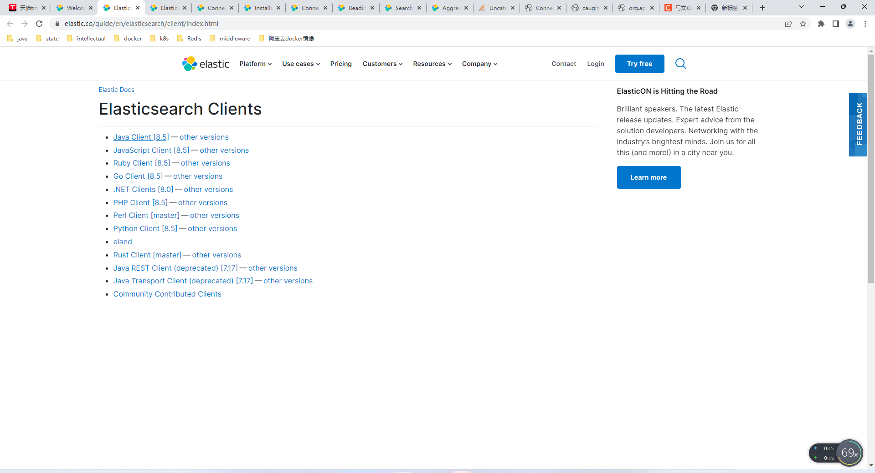Image resolution: width=875 pixels, height=473 pixels.
Task: Open the site search magnifier icon
Action: (680, 64)
